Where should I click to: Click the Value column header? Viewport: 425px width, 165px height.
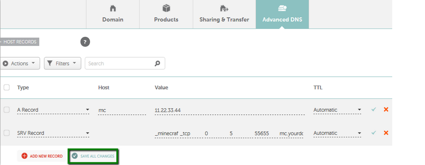161,88
